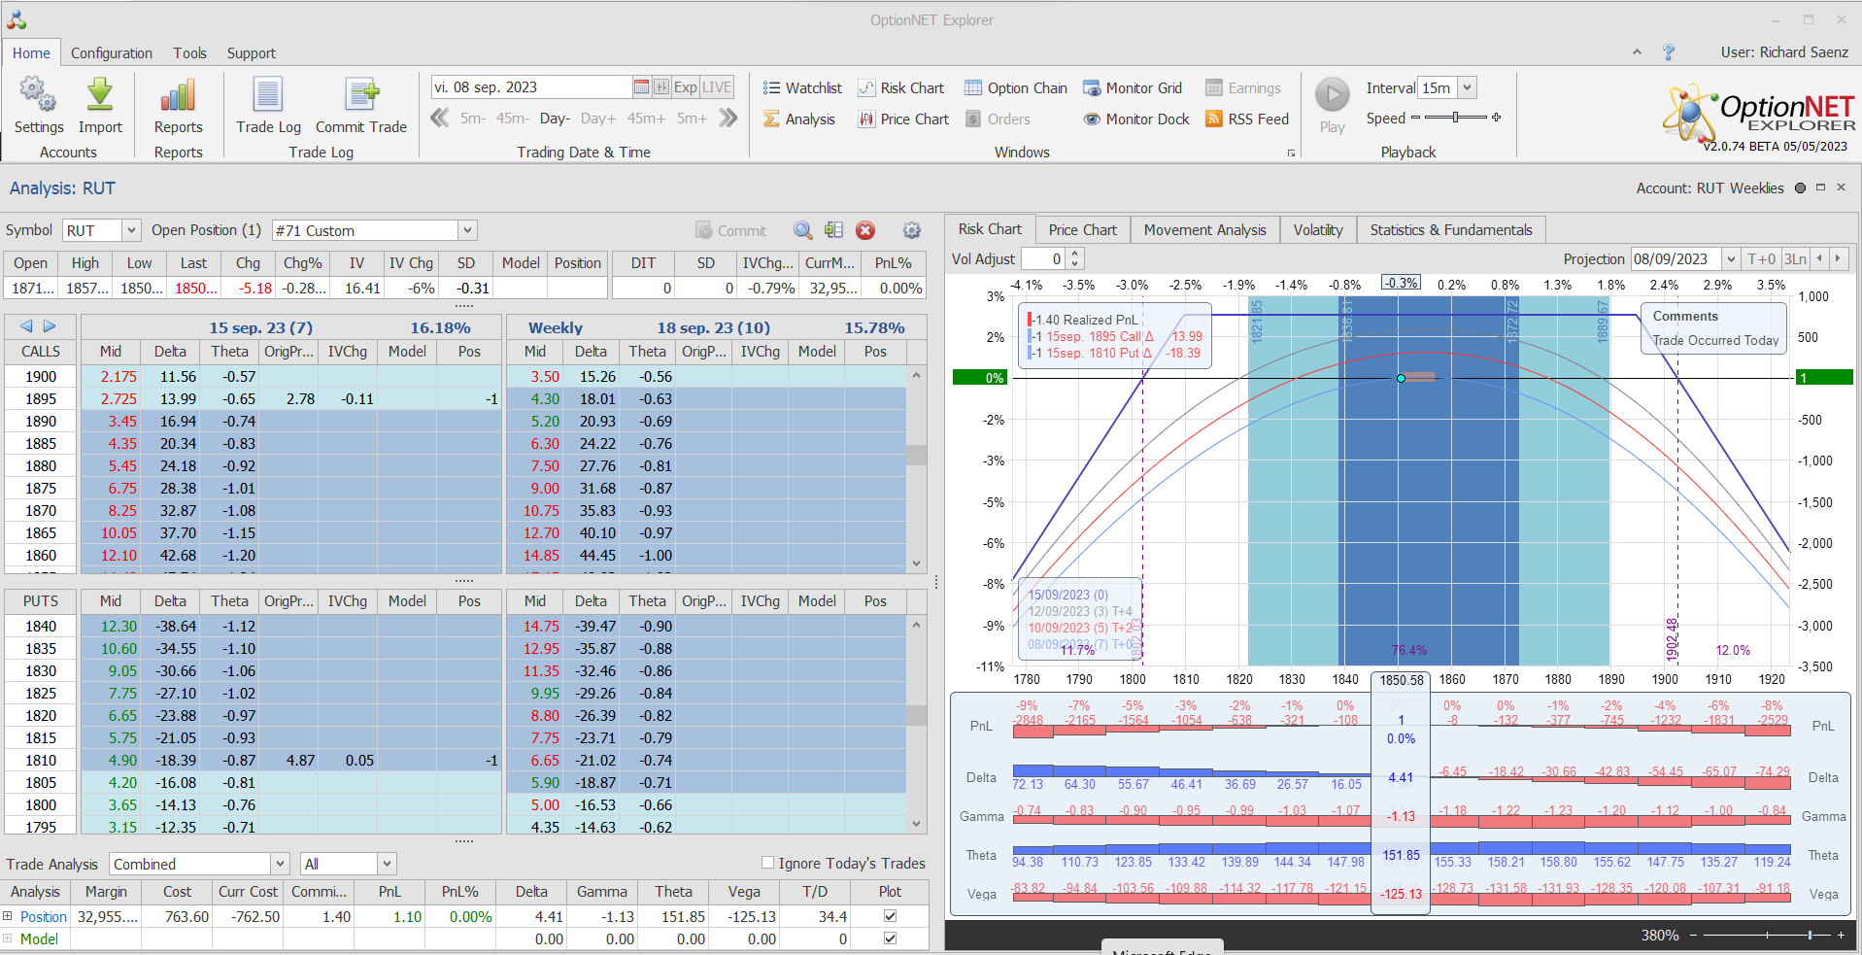This screenshot has width=1862, height=955.
Task: Open the Monitor Grid window
Action: tap(1133, 88)
